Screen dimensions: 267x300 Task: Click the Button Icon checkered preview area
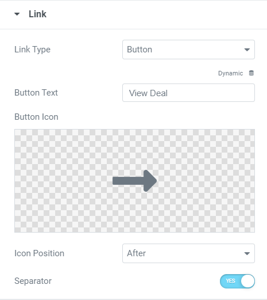point(134,181)
